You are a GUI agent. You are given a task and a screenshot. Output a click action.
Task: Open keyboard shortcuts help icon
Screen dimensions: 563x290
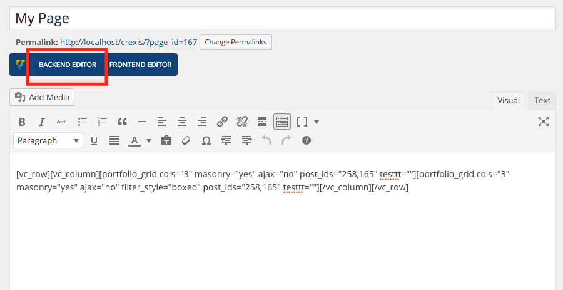pyautogui.click(x=307, y=141)
